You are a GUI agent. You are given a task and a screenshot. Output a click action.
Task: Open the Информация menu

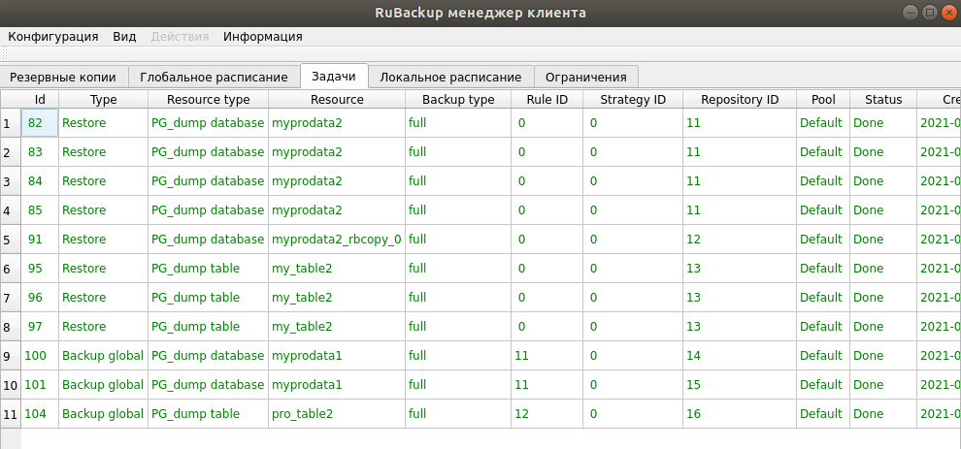click(x=262, y=36)
